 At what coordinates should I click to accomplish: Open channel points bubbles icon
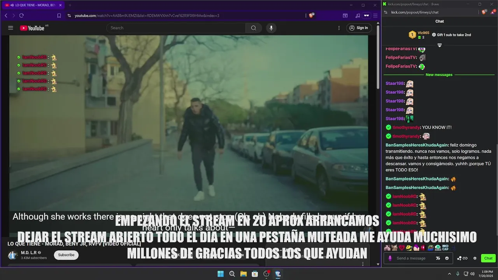(459, 258)
